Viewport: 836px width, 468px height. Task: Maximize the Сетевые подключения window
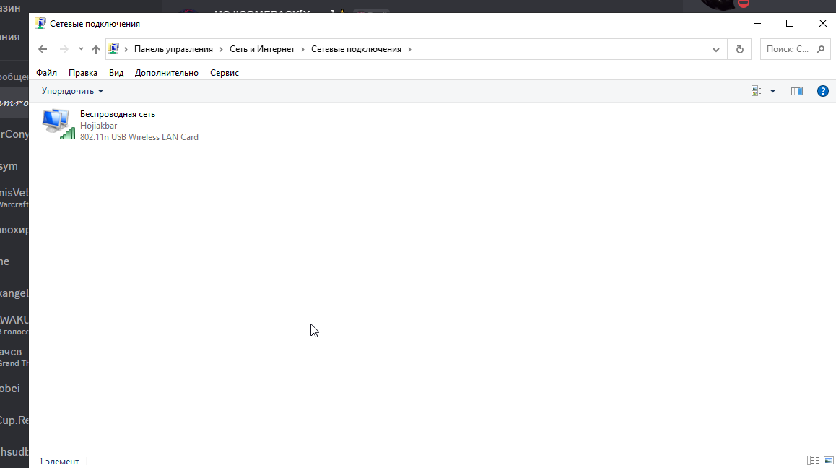[790, 24]
